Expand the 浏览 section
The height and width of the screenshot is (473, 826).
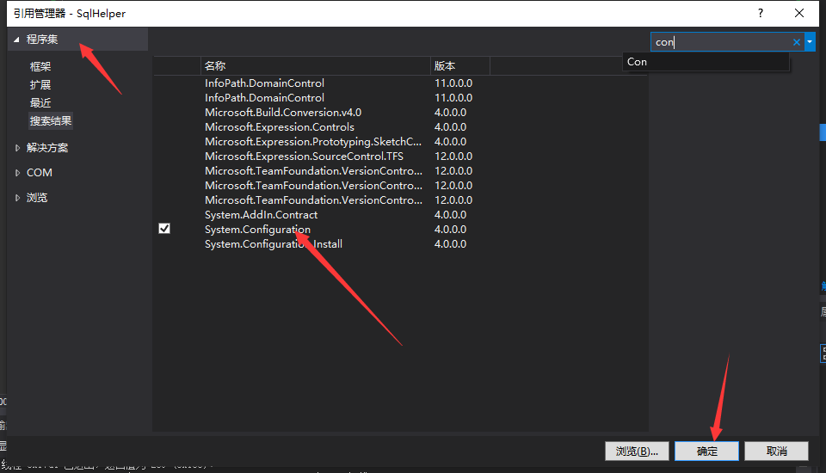click(x=17, y=198)
